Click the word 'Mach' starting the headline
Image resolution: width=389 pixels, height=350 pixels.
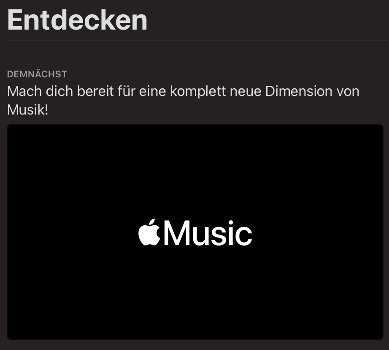[x=24, y=91]
